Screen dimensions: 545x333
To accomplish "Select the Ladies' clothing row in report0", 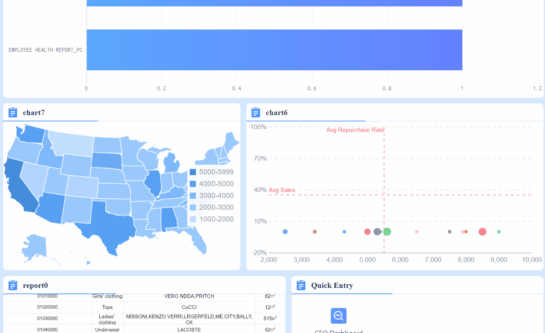I will (x=107, y=319).
